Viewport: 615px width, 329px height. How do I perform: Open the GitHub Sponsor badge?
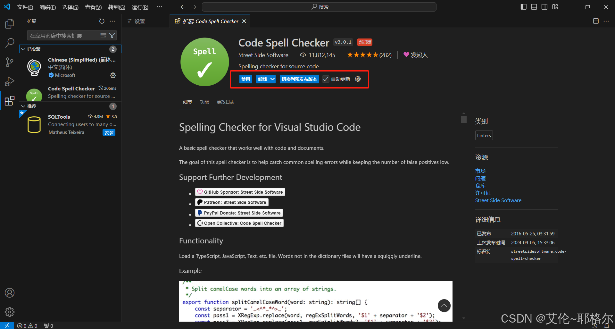pyautogui.click(x=240, y=192)
